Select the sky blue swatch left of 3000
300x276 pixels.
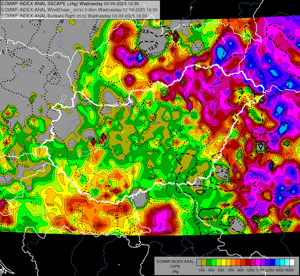(x=277, y=262)
